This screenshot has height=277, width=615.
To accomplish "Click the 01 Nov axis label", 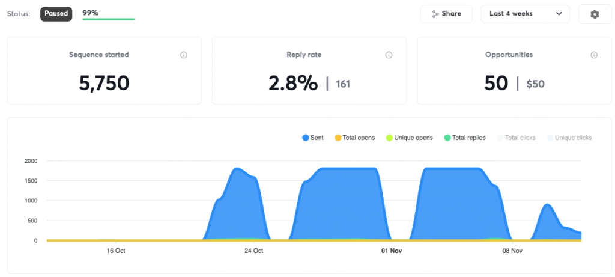I will coord(392,251).
